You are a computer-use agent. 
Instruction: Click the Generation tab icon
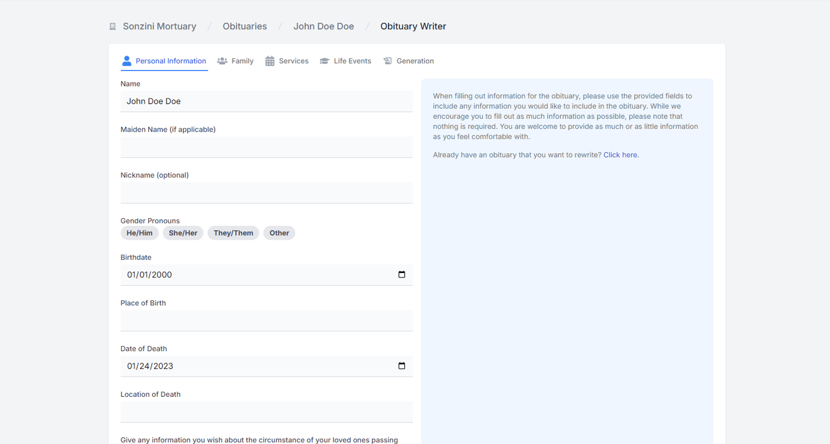(387, 60)
